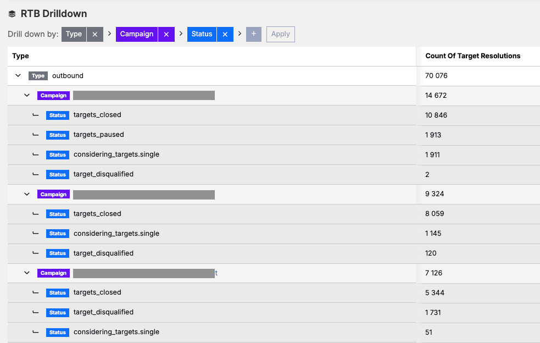Screen dimensions: 540x343
Task: Remove the Type drilldown chip with its X
Action: (94, 34)
